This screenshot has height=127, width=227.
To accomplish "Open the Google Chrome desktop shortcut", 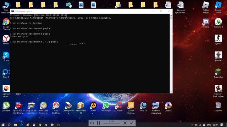I will (x=6, y=24).
